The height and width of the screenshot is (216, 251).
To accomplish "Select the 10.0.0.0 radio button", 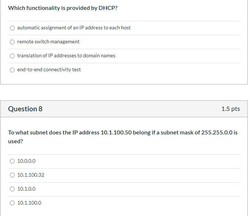I will (12, 161).
